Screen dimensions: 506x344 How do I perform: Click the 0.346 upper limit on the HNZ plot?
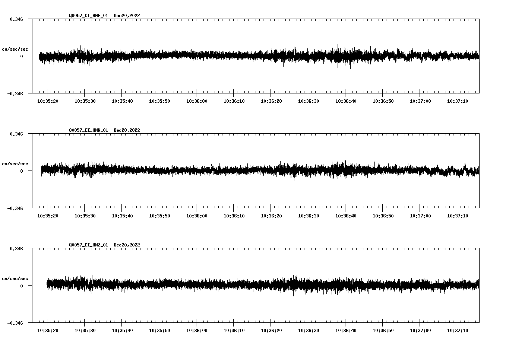[16, 248]
